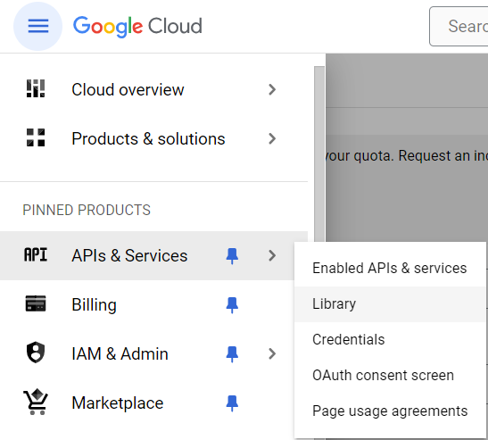
Task: Click the Products & solutions grid icon
Action: (x=36, y=137)
